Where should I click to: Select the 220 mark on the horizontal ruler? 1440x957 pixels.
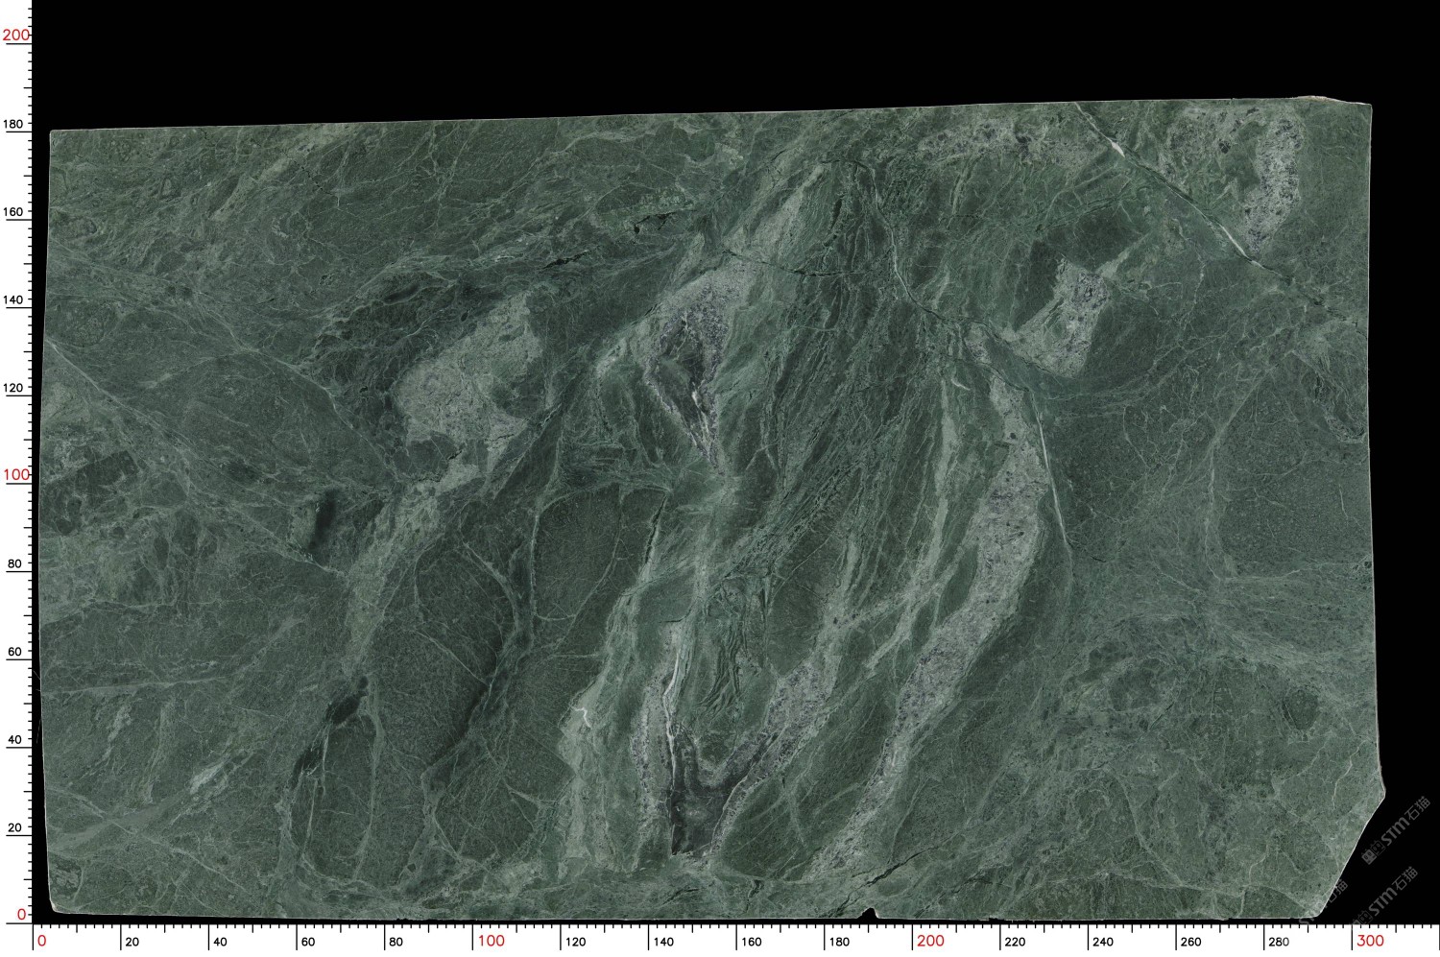point(1015,942)
